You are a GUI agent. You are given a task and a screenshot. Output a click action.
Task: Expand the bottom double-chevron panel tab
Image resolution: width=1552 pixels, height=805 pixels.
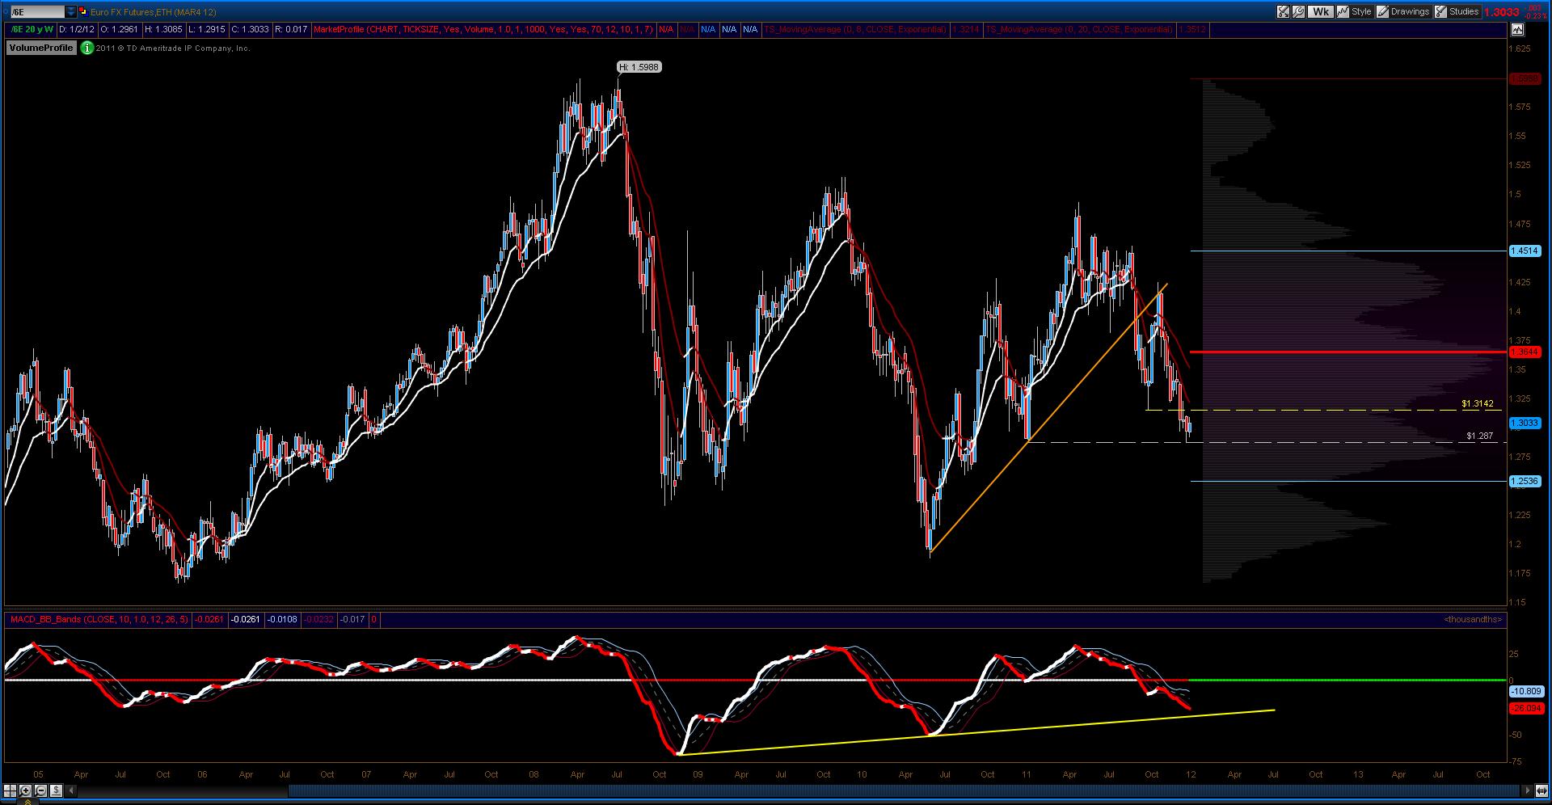pos(27,801)
